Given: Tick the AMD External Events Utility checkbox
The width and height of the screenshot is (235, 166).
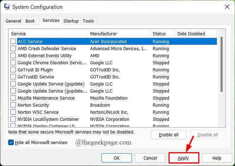Looking at the screenshot, I should (x=13, y=55).
